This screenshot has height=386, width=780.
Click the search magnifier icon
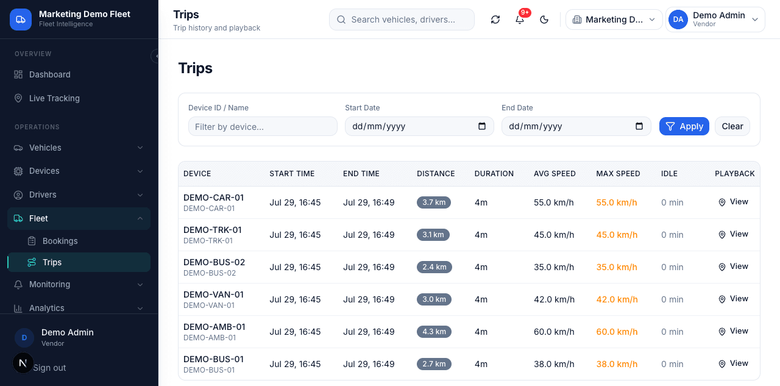(341, 20)
